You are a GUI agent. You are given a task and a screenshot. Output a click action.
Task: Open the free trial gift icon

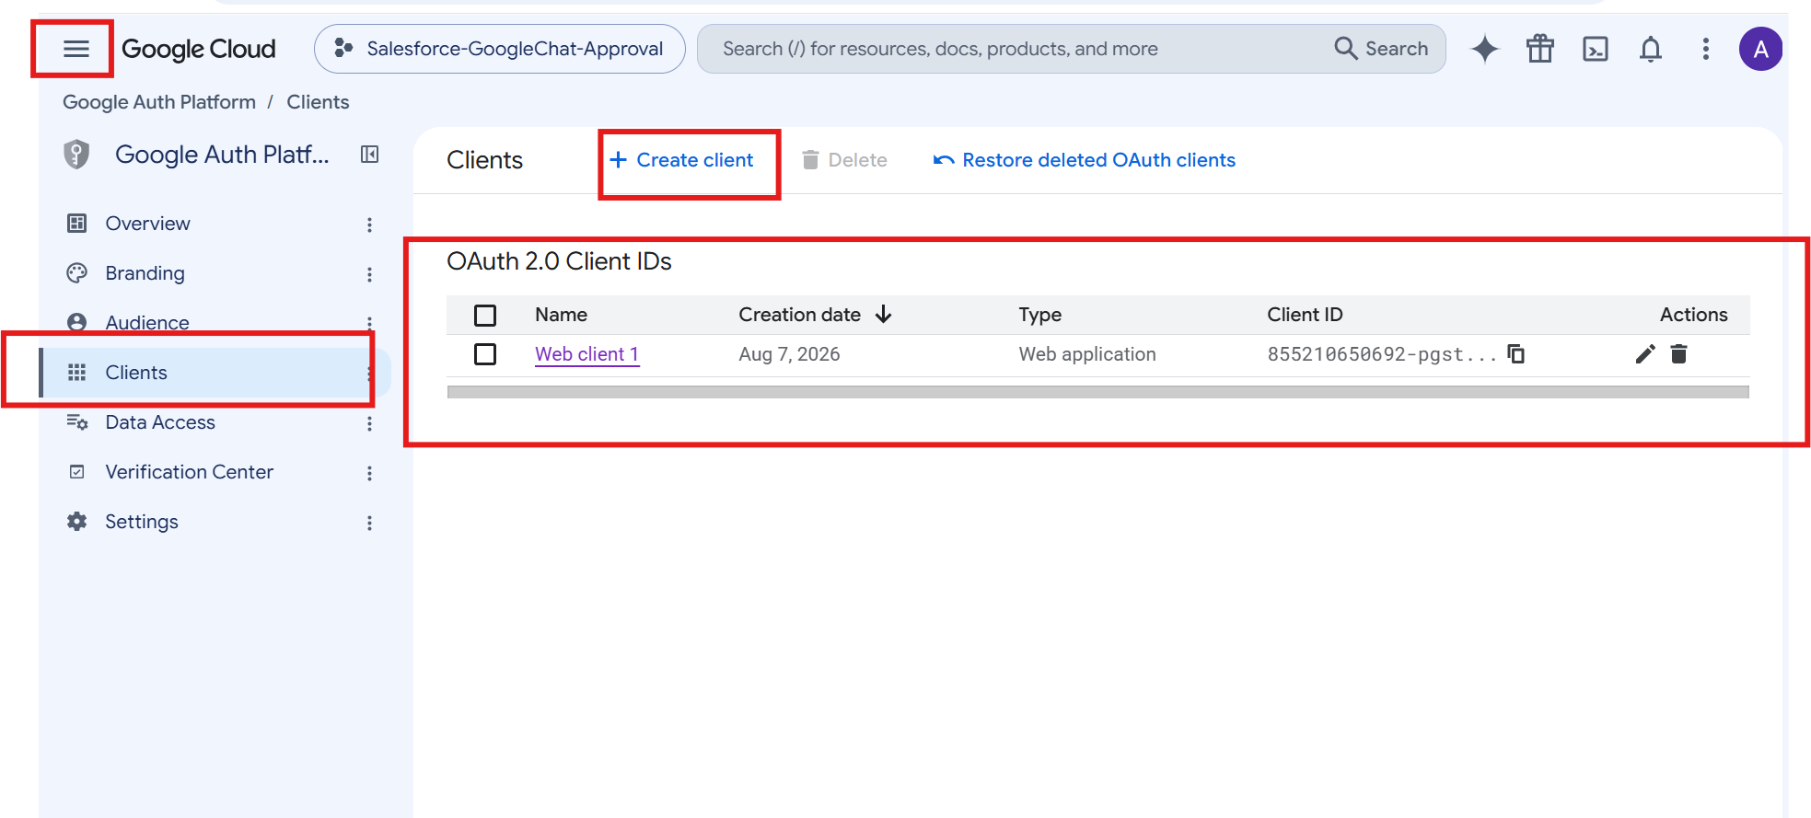pyautogui.click(x=1539, y=49)
